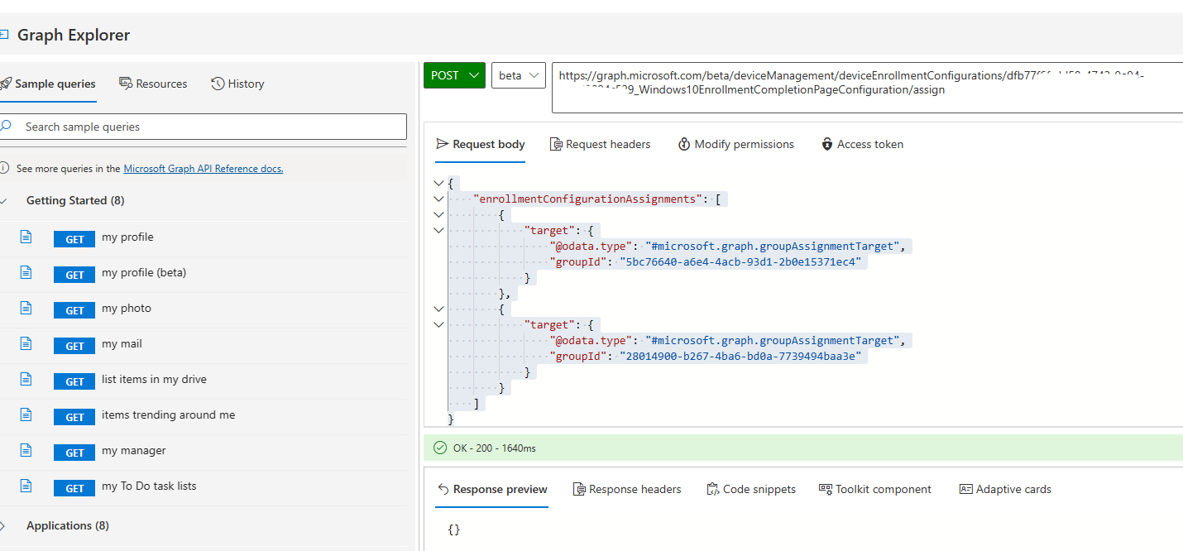The height and width of the screenshot is (551, 1183).
Task: Open the Microsoft Graph API Reference docs link
Action: tap(203, 168)
